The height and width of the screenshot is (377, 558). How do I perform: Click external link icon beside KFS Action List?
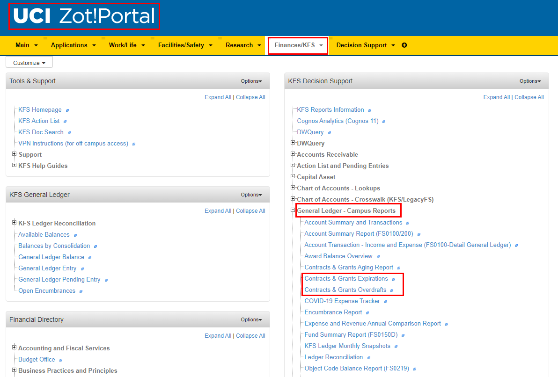tap(65, 122)
